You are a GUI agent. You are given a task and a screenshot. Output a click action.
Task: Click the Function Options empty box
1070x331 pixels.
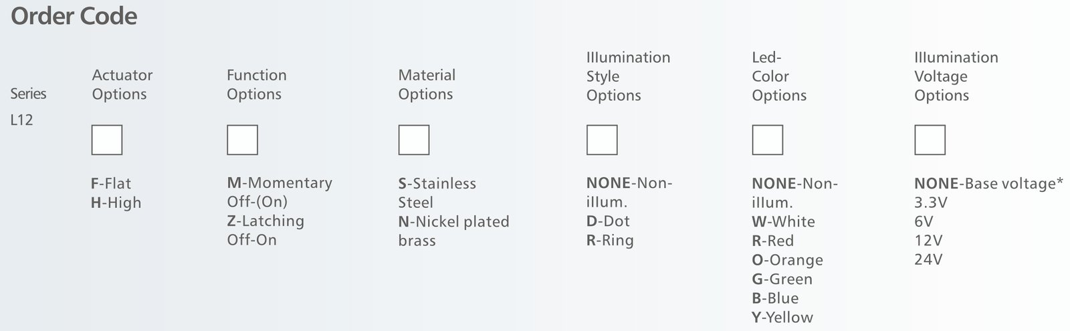(242, 140)
